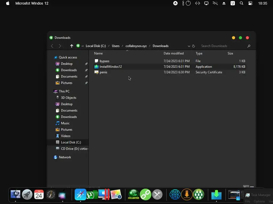Sort files by Name column
The image size is (273, 204).
coord(98,53)
